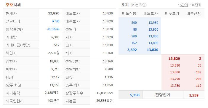Click the bid price 13,810
The image size is (208, 108).
pyautogui.click(x=175, y=65)
